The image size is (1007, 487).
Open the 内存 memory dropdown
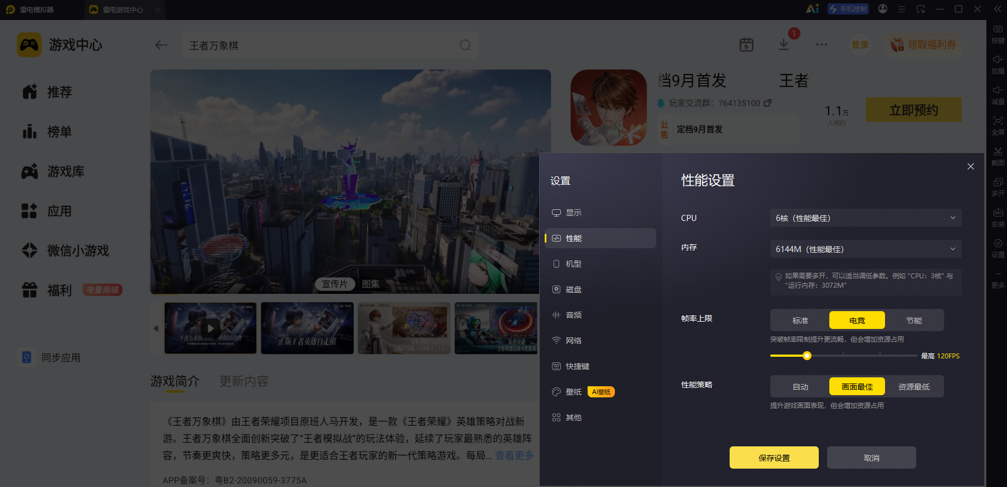tap(866, 249)
